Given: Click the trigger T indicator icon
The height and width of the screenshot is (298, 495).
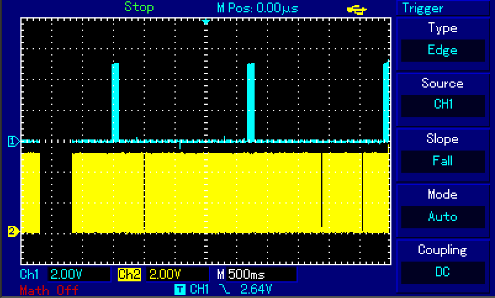Looking at the screenshot, I should point(180,289).
